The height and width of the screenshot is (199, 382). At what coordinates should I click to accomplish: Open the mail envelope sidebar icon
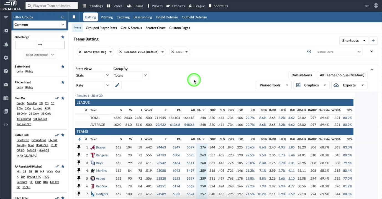point(6,85)
